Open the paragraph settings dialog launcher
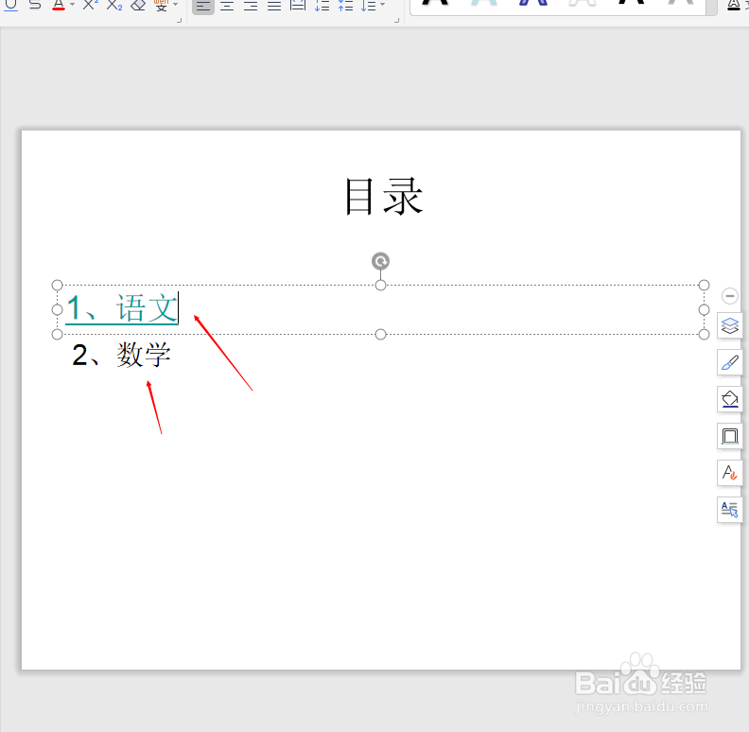This screenshot has width=749, height=732. click(x=396, y=21)
